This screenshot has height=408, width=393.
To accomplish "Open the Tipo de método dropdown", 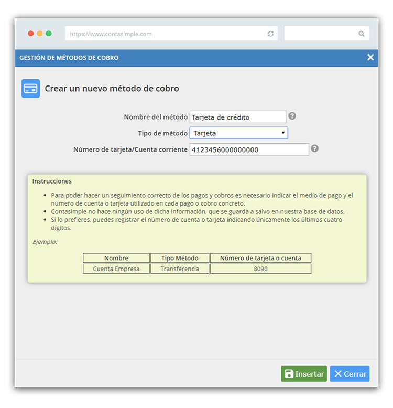I will click(x=238, y=133).
